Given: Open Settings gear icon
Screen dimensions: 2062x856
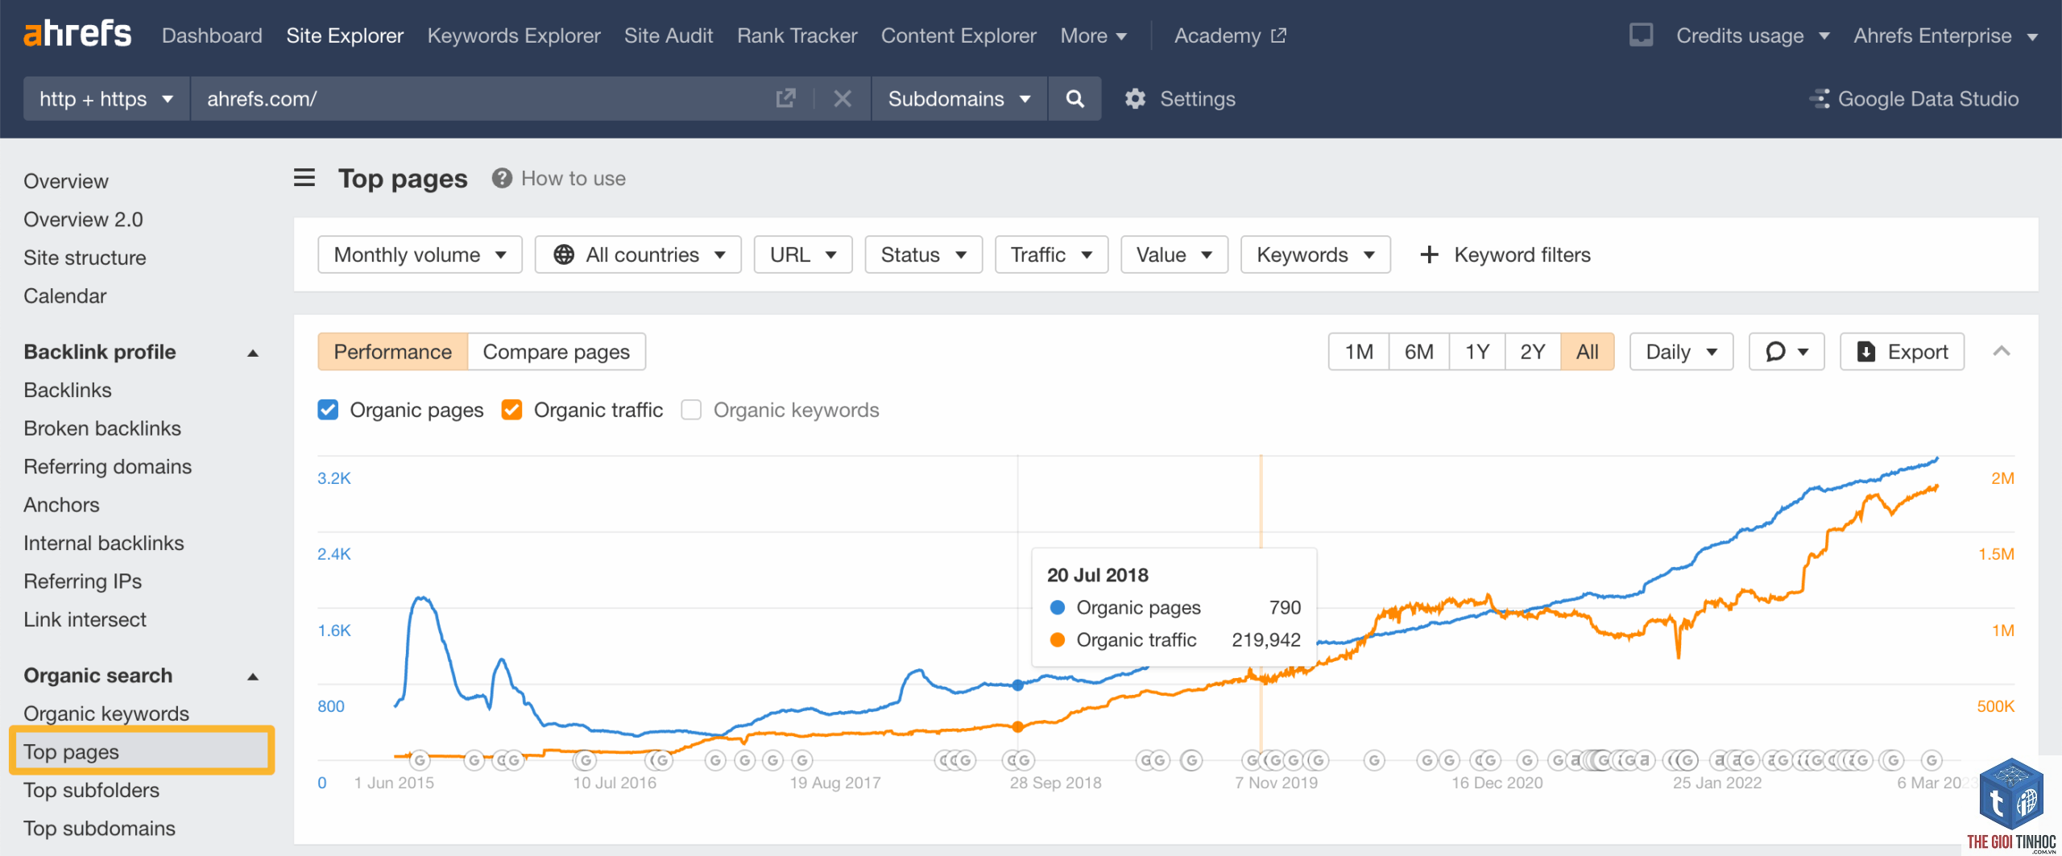Looking at the screenshot, I should pos(1135,98).
